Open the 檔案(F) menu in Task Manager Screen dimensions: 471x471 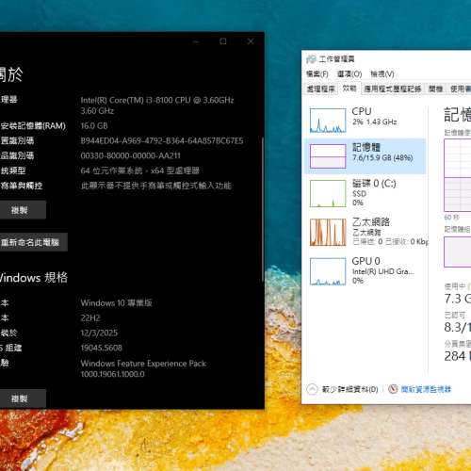click(317, 74)
